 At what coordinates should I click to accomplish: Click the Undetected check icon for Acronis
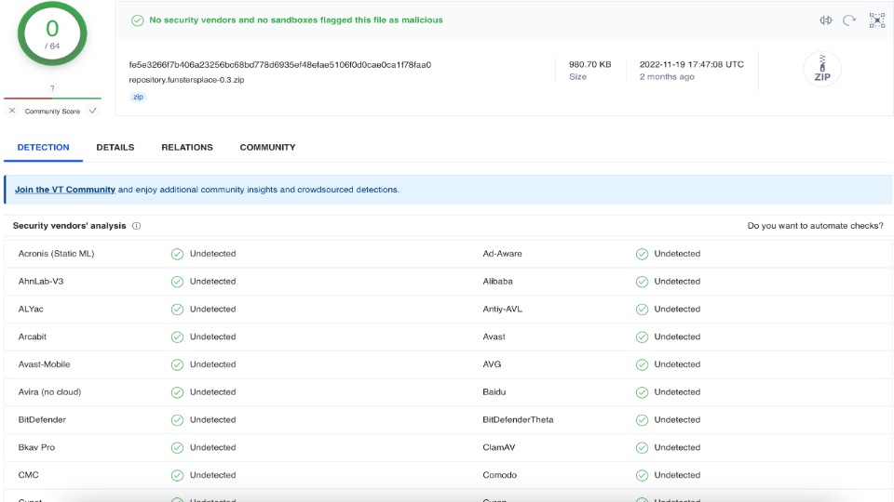click(x=177, y=254)
